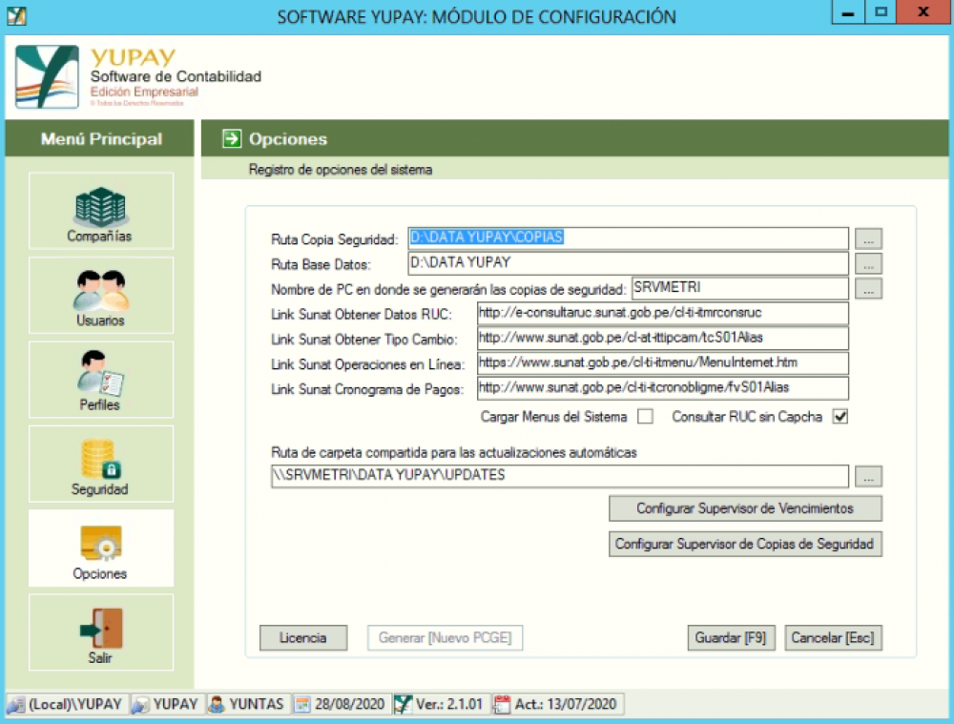The height and width of the screenshot is (724, 954).
Task: Click the (Local)\YUPAY status bar text
Action: click(x=75, y=705)
